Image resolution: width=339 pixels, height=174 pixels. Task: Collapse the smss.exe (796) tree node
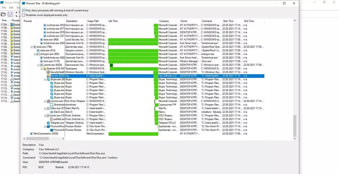[31, 47]
